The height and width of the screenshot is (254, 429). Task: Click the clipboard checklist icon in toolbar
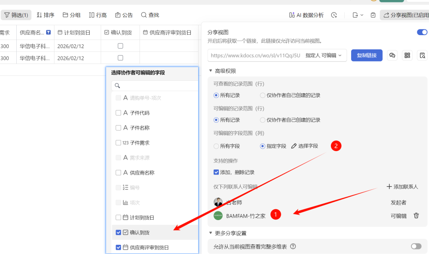pos(373,15)
